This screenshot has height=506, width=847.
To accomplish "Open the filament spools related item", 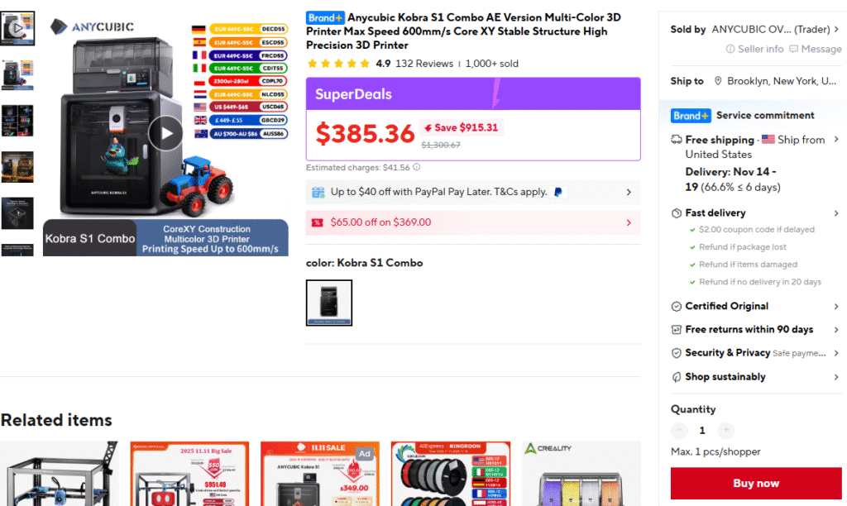I will tap(451, 474).
